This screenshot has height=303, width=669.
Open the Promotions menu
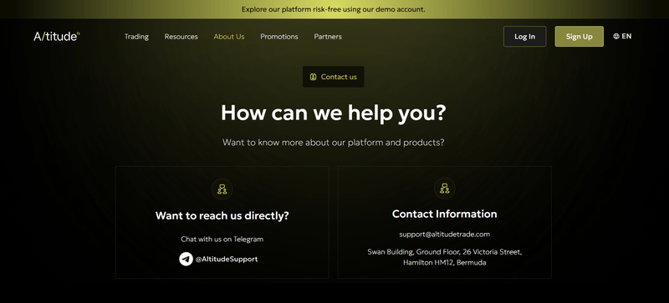pos(279,37)
